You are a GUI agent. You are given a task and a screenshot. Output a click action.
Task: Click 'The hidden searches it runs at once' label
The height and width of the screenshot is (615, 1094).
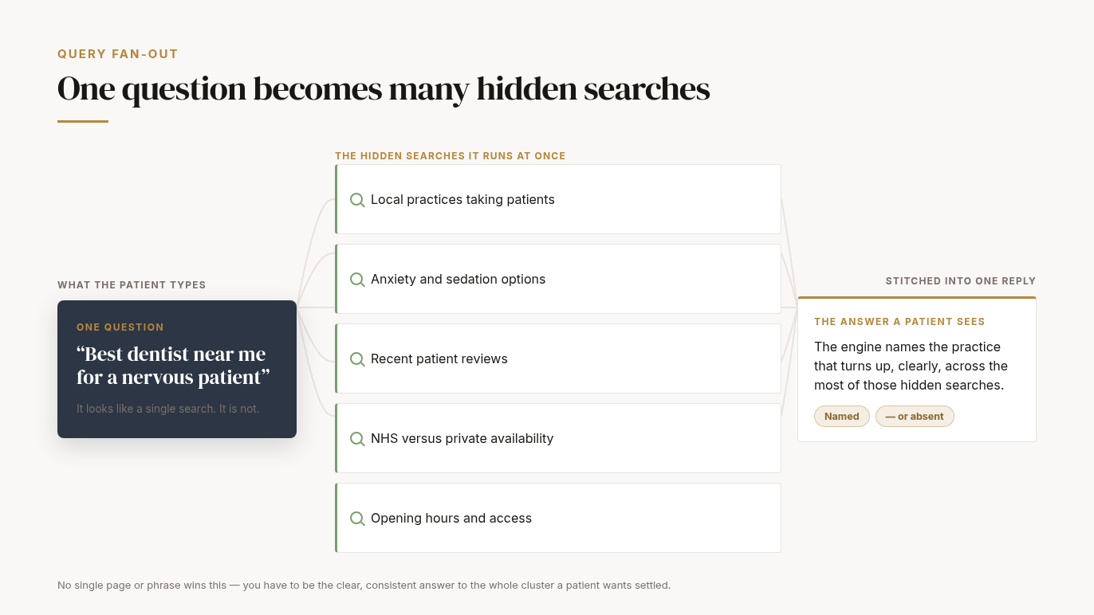point(451,156)
